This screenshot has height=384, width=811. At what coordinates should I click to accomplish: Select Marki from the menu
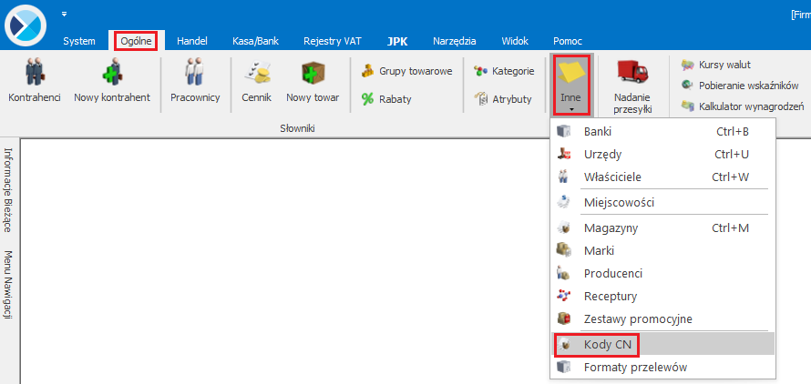[663, 250]
